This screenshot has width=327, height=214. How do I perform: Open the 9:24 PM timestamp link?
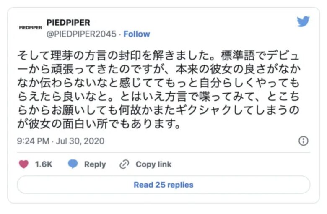(33, 141)
